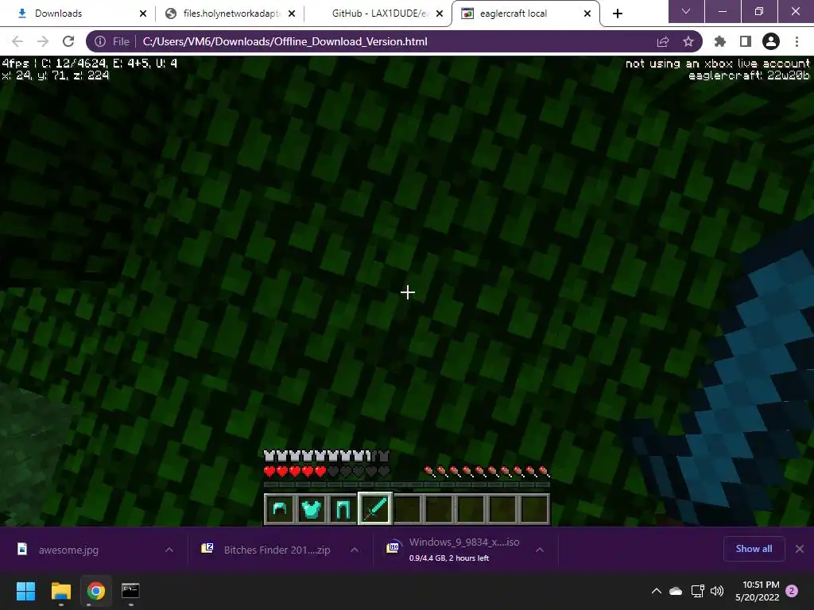
Task: Select the last empty hotbar slot
Action: pyautogui.click(x=534, y=509)
